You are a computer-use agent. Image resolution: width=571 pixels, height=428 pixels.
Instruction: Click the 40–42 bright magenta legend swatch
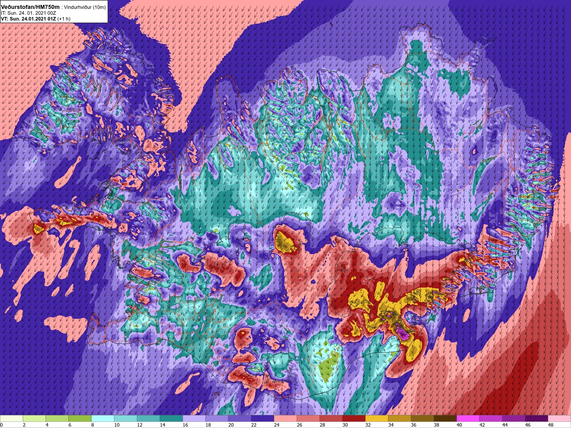click(x=468, y=419)
